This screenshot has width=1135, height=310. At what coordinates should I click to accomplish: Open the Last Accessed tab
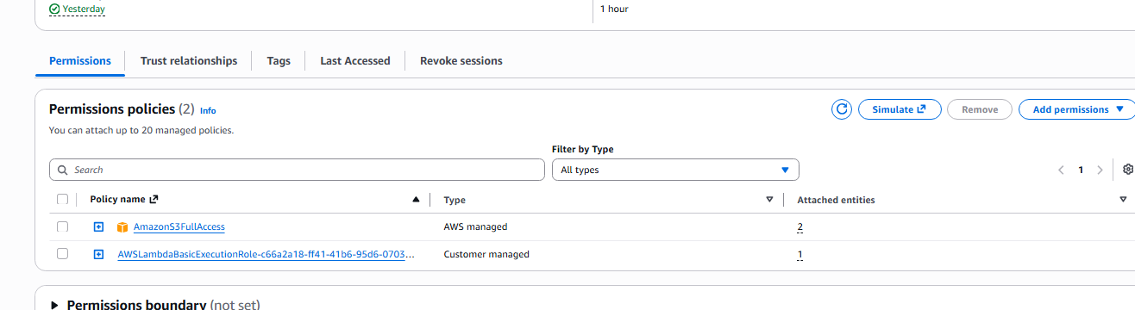[355, 61]
